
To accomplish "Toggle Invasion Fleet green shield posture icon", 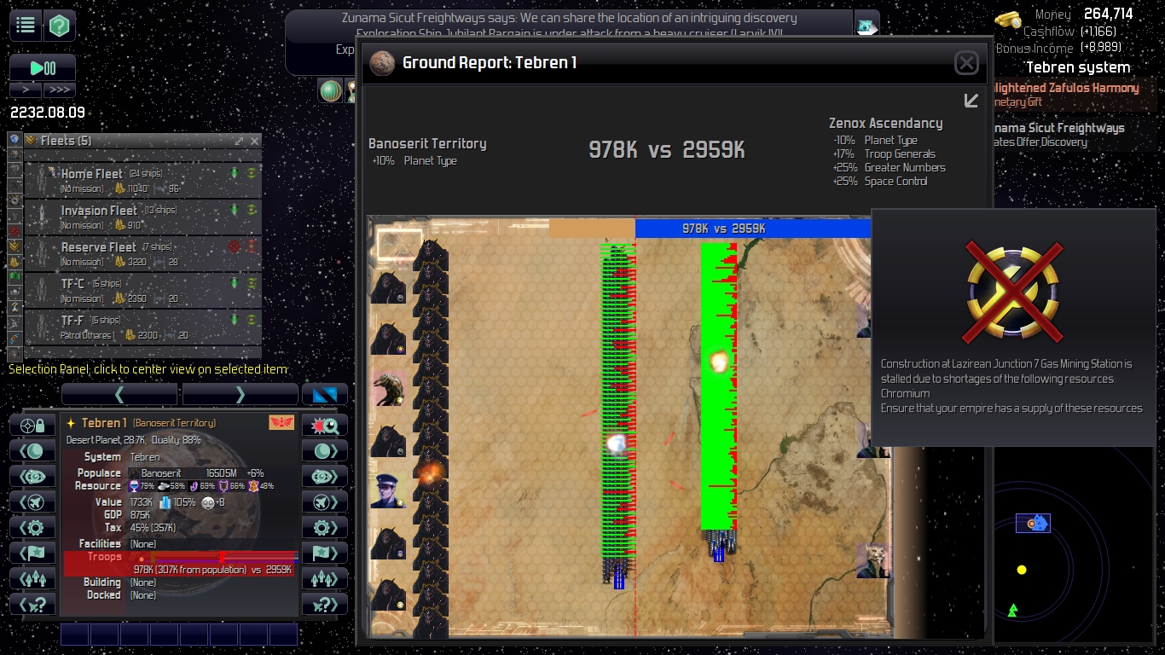I will (235, 210).
